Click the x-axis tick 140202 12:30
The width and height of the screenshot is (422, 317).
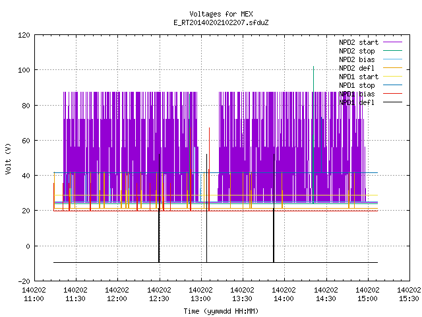point(160,295)
